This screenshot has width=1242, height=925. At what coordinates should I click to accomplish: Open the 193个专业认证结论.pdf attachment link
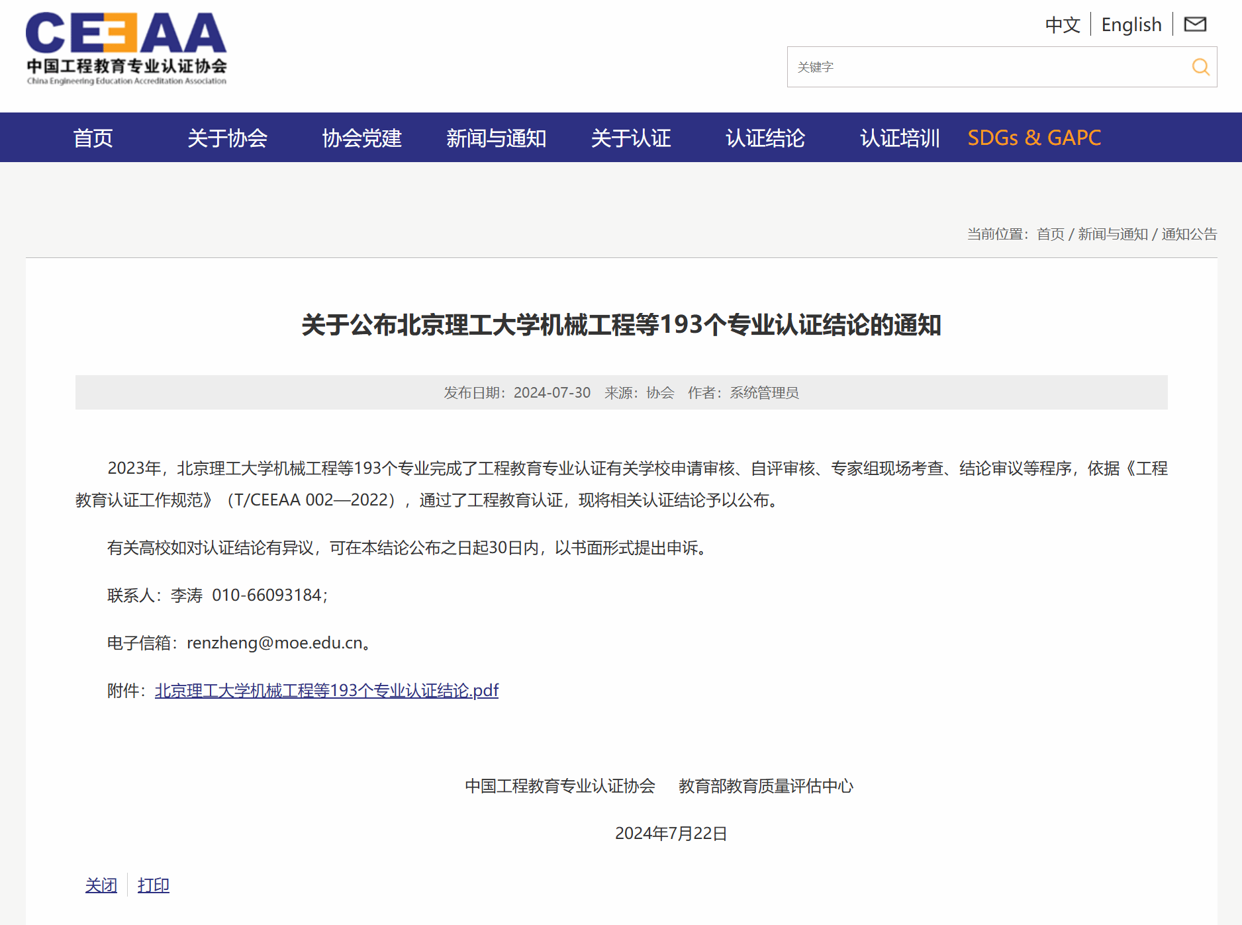click(x=326, y=691)
